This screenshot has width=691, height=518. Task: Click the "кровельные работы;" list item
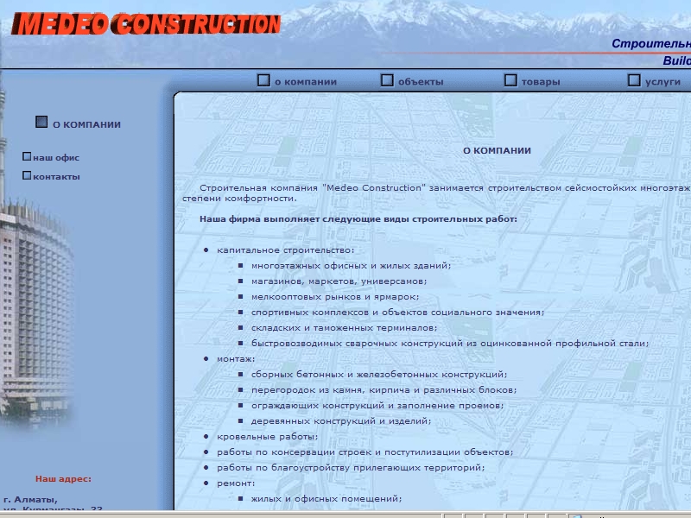pos(267,437)
